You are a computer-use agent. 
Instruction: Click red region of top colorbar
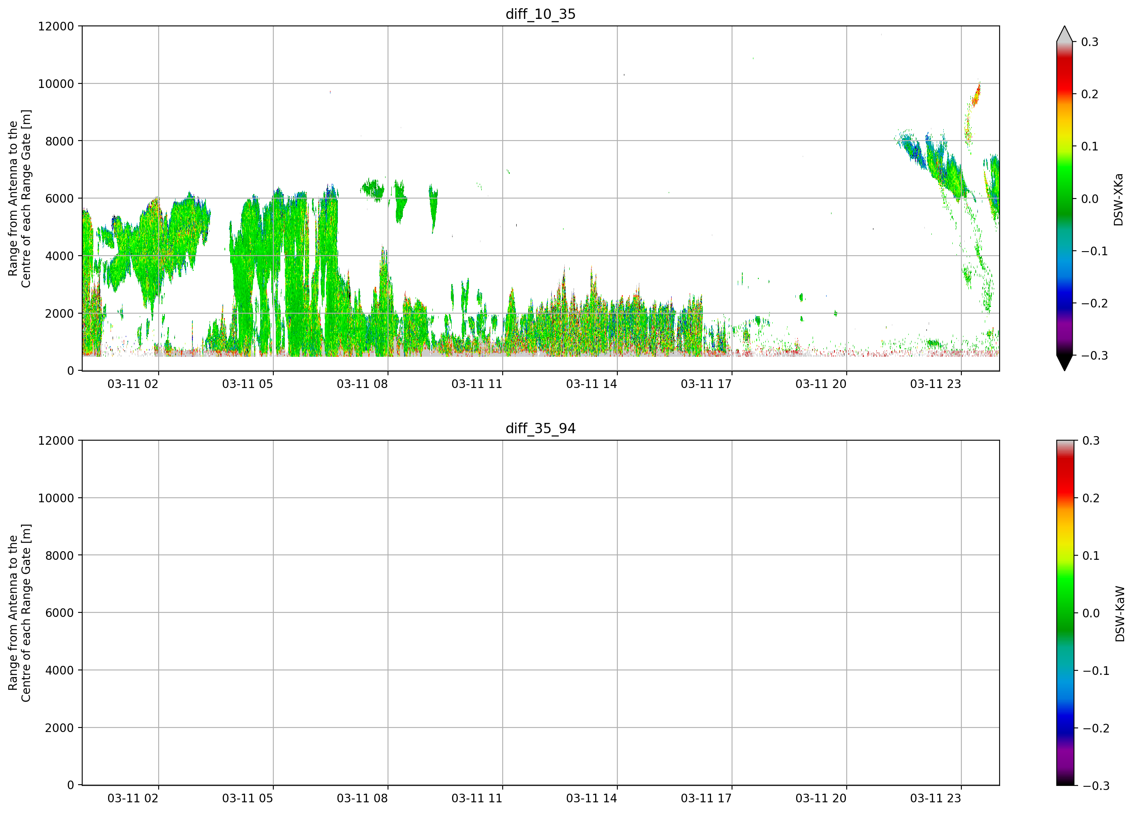(x=1065, y=75)
